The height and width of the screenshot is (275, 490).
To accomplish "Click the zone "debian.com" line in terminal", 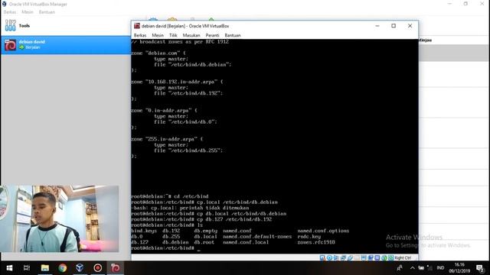I will [158, 53].
